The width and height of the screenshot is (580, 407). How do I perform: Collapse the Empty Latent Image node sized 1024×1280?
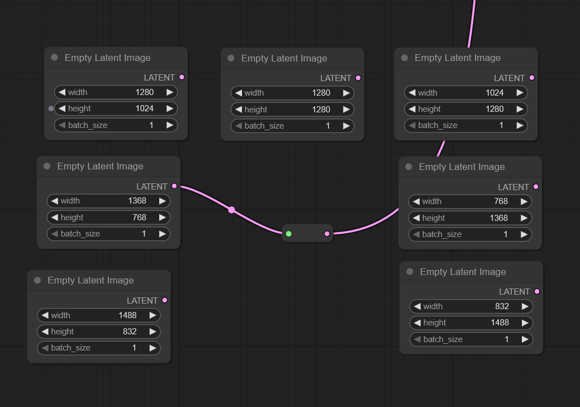(x=405, y=58)
